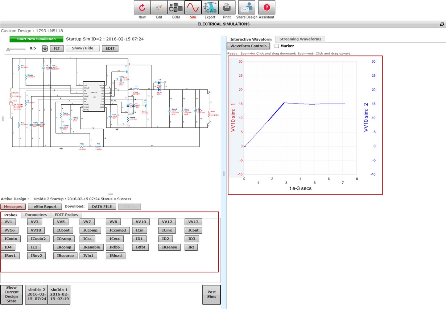Viewport: 446px width, 309px height.
Task: Select probe IVin1
Action: pyautogui.click(x=88, y=255)
